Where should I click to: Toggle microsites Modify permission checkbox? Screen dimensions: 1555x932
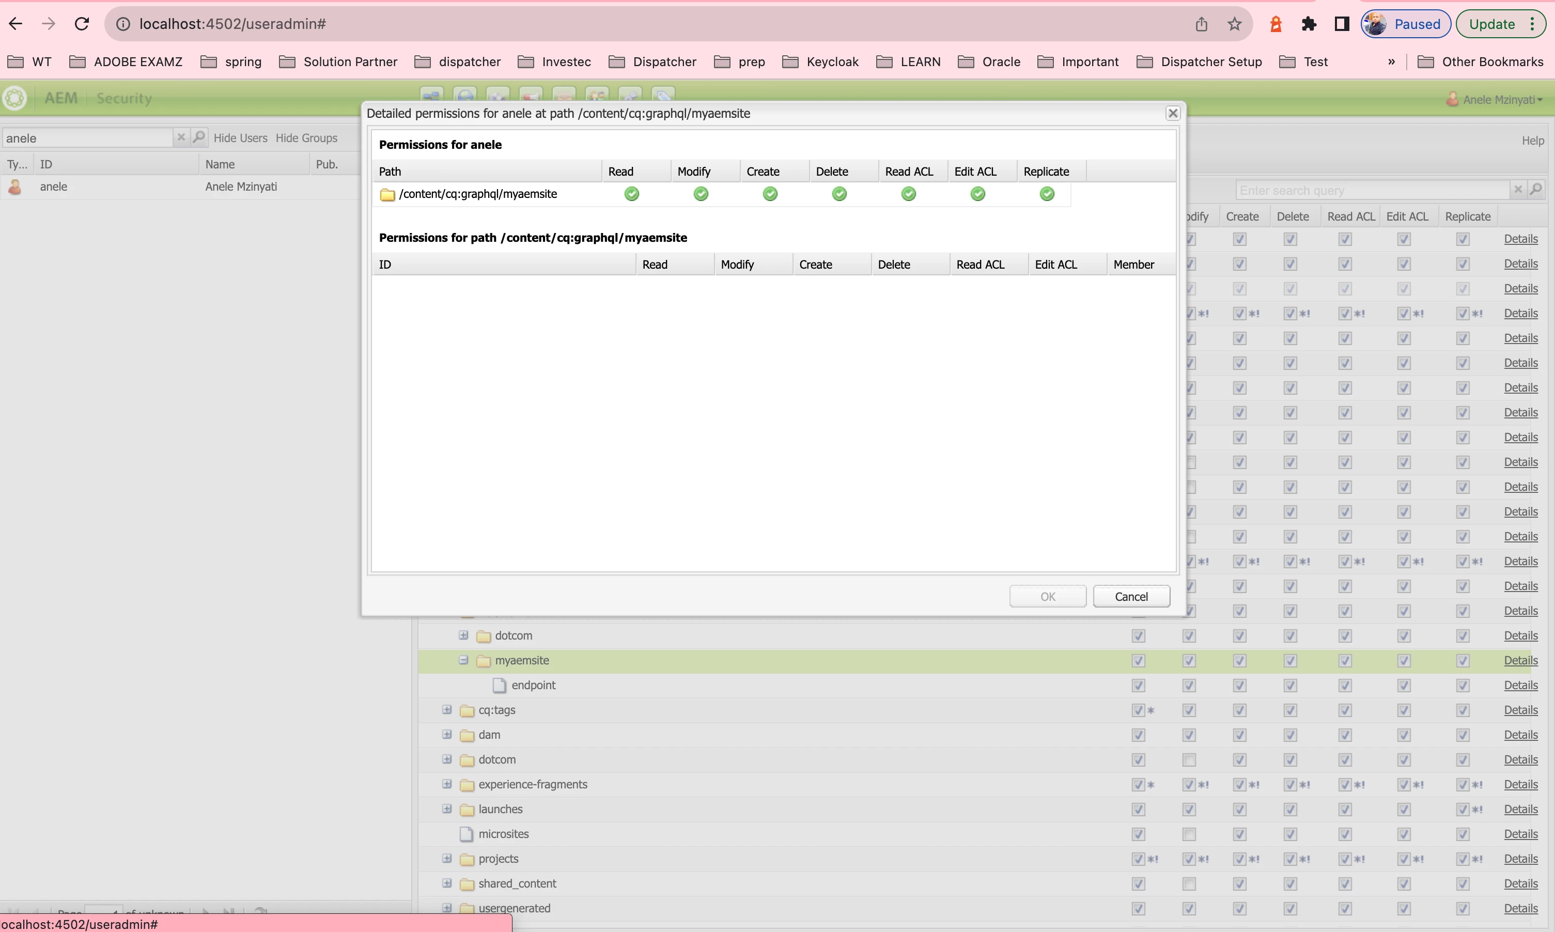1188,833
